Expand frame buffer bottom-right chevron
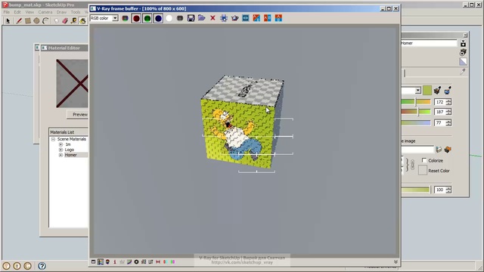 pos(396,262)
